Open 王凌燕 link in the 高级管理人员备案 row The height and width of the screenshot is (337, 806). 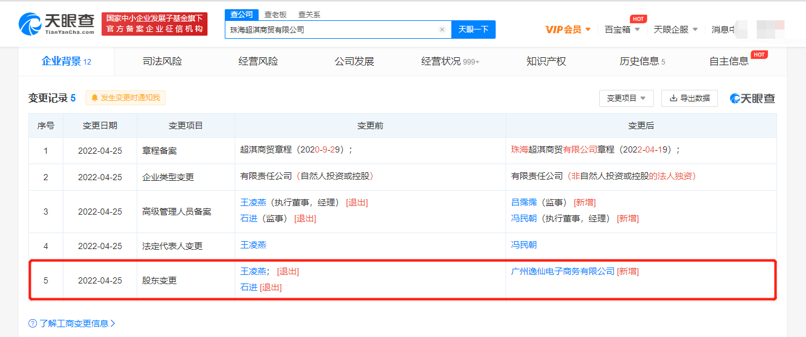pyautogui.click(x=253, y=202)
